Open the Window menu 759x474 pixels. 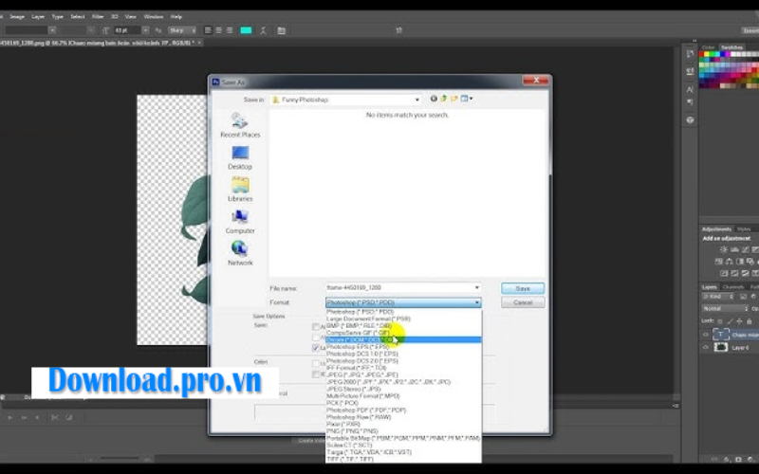(154, 16)
